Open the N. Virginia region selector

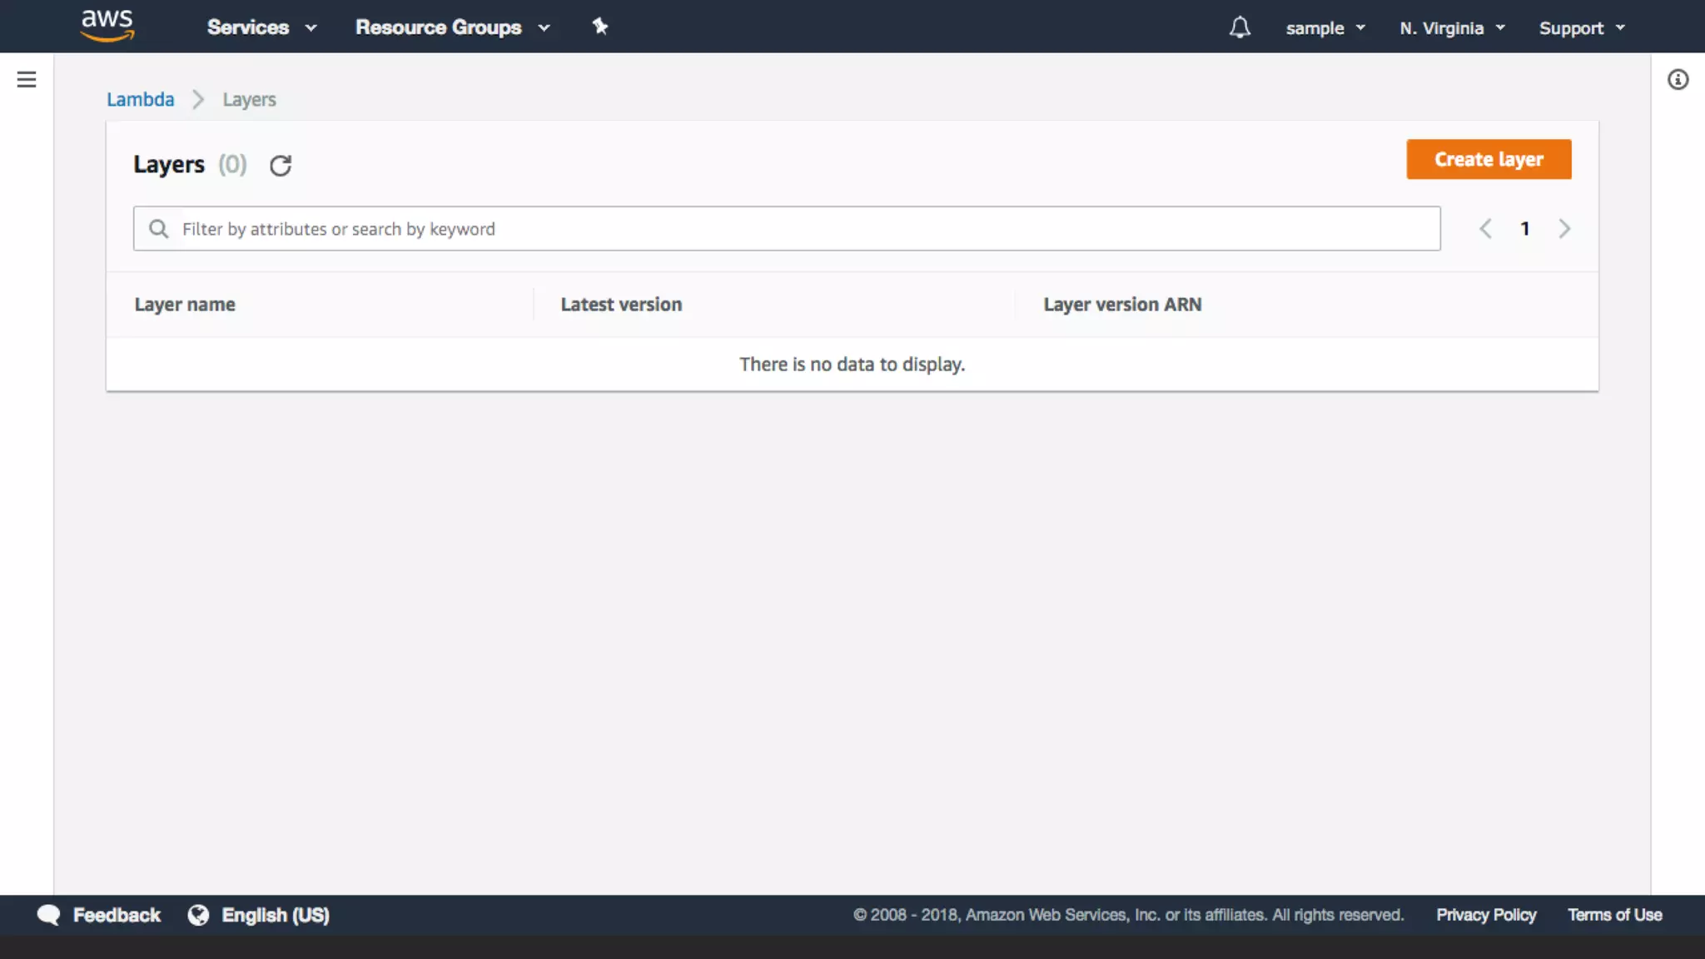1452,28
